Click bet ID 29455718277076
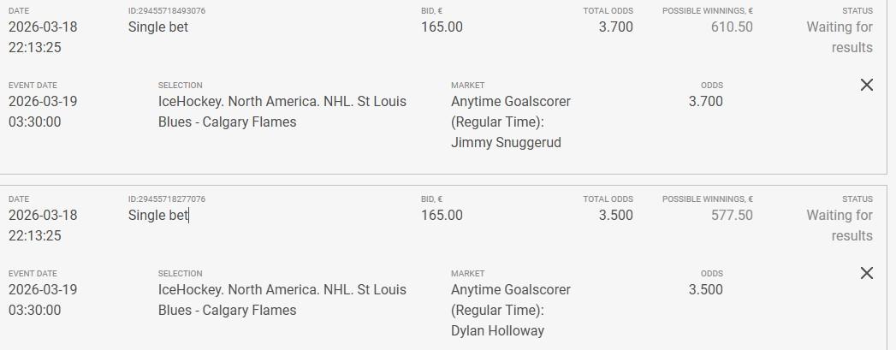The height and width of the screenshot is (350, 896). [x=167, y=199]
